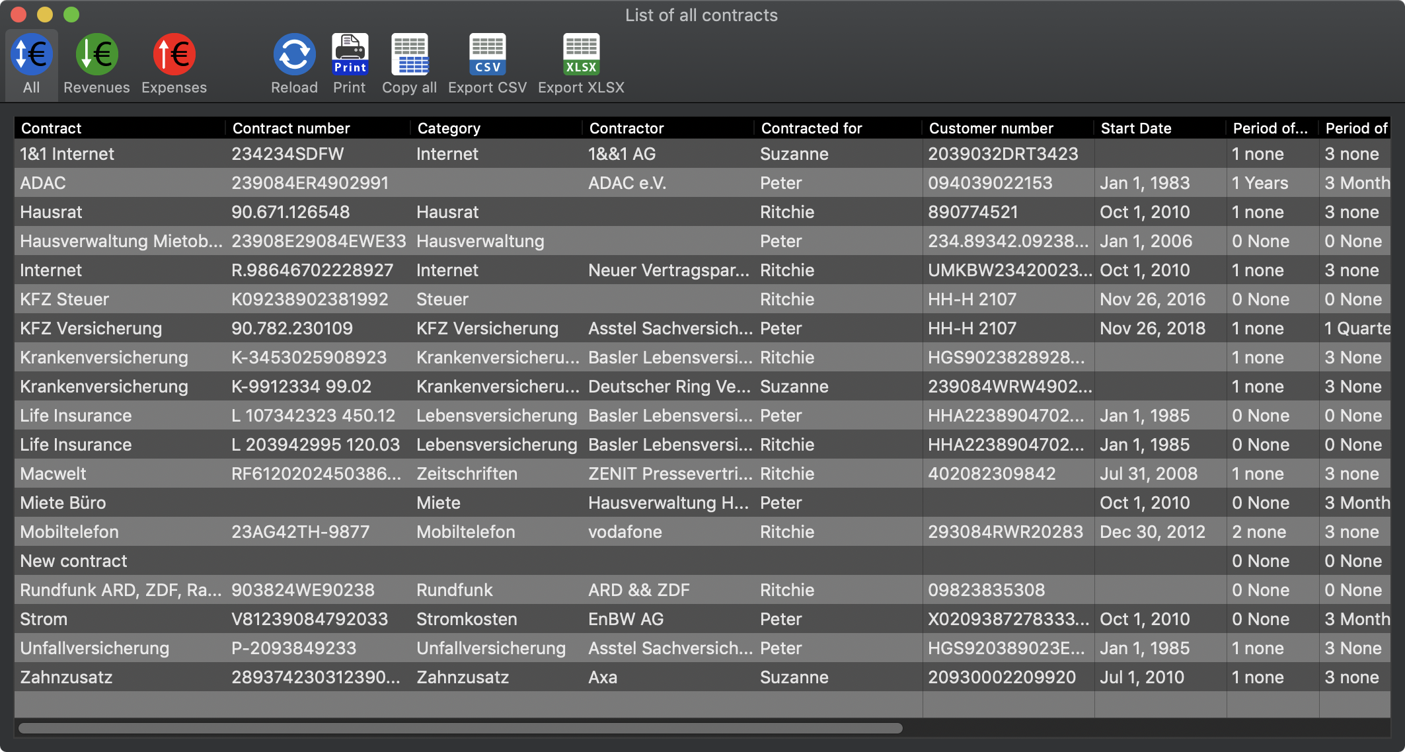Select the New contract row
Screen dimensions: 1405x752
click(x=702, y=560)
